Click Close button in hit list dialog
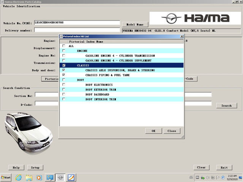Screen dimensions: 243x182 click(172, 131)
